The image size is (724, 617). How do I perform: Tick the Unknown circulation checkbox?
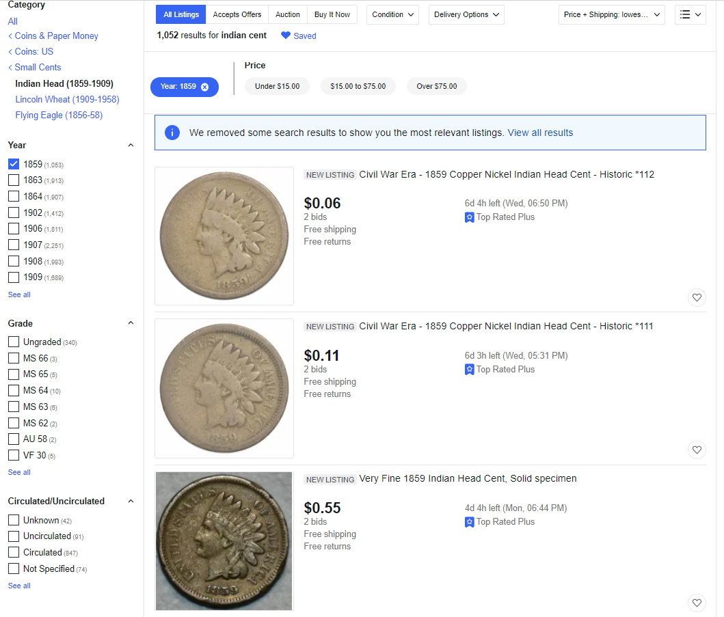(14, 520)
